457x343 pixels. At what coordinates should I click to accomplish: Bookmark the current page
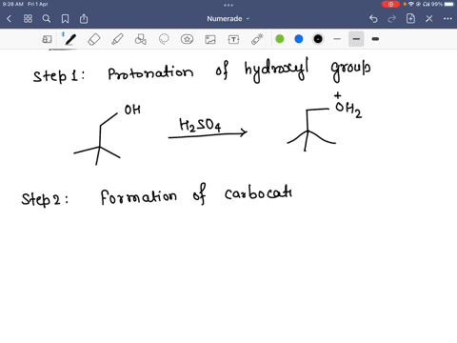[x=65, y=19]
